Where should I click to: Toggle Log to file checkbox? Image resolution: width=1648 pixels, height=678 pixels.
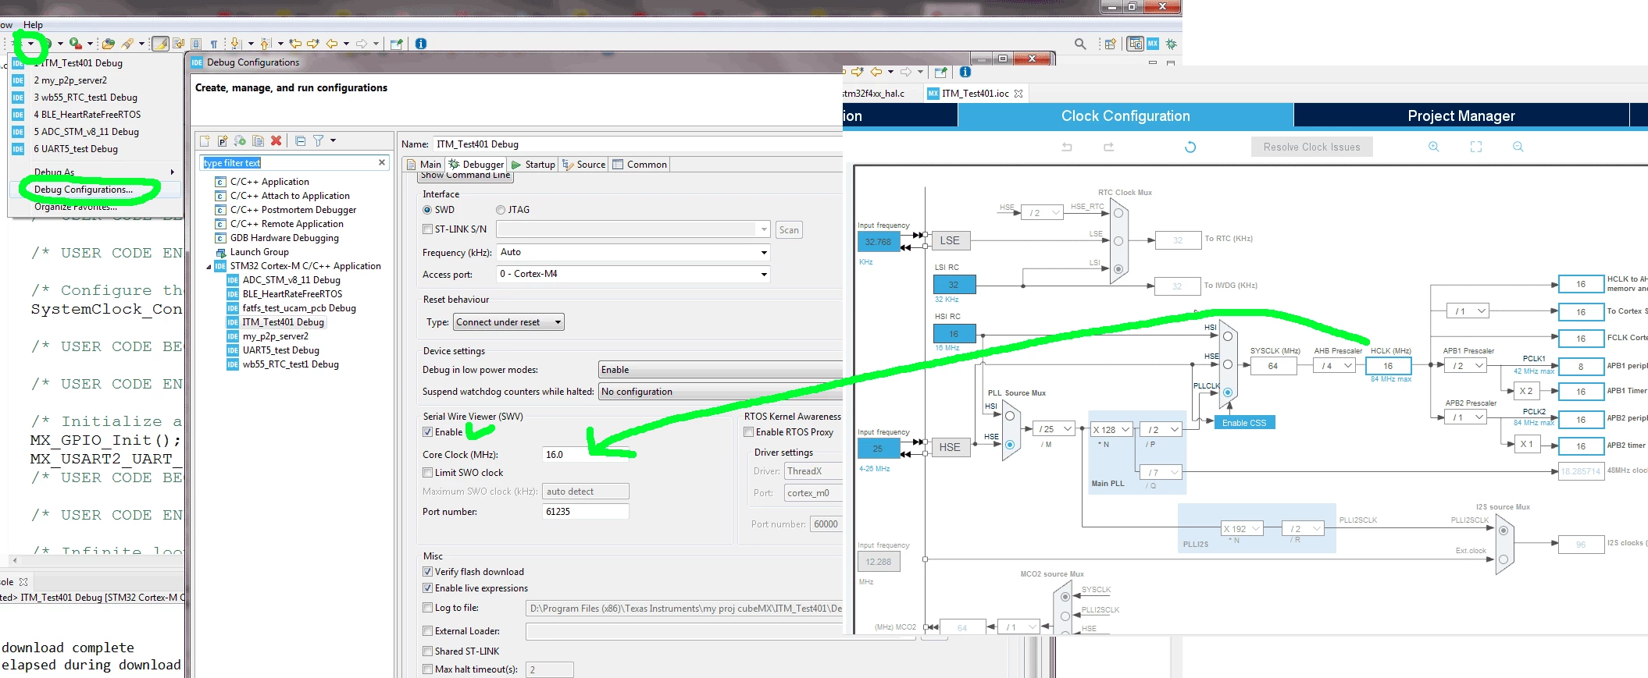click(427, 608)
